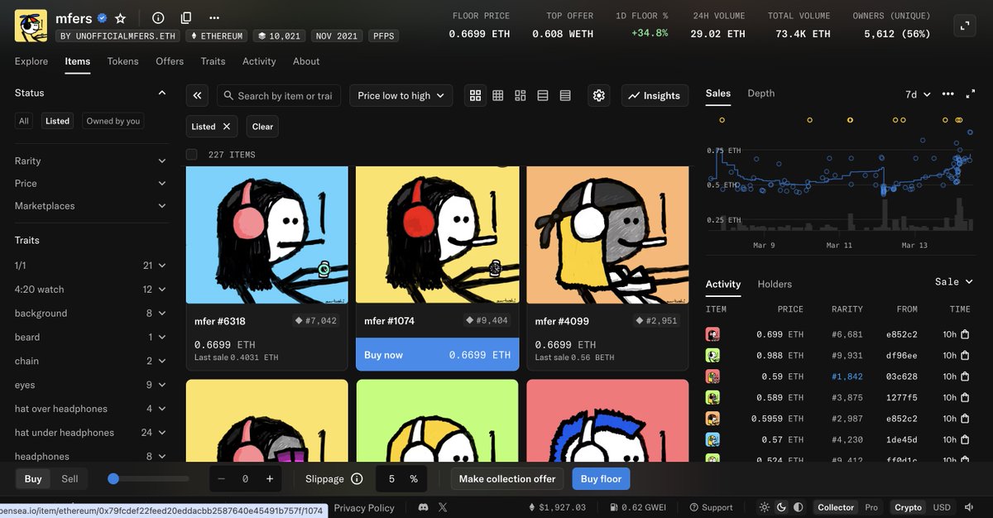Switch to large grid view
The width and height of the screenshot is (993, 518).
[475, 96]
